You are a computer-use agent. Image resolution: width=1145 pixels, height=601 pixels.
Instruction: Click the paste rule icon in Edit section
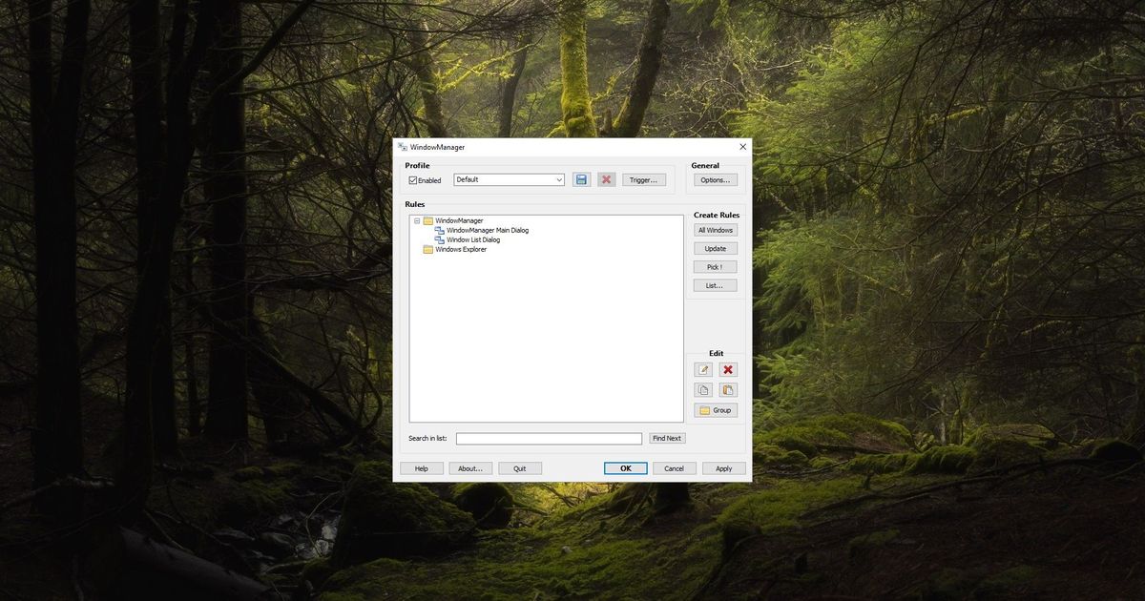coord(728,389)
